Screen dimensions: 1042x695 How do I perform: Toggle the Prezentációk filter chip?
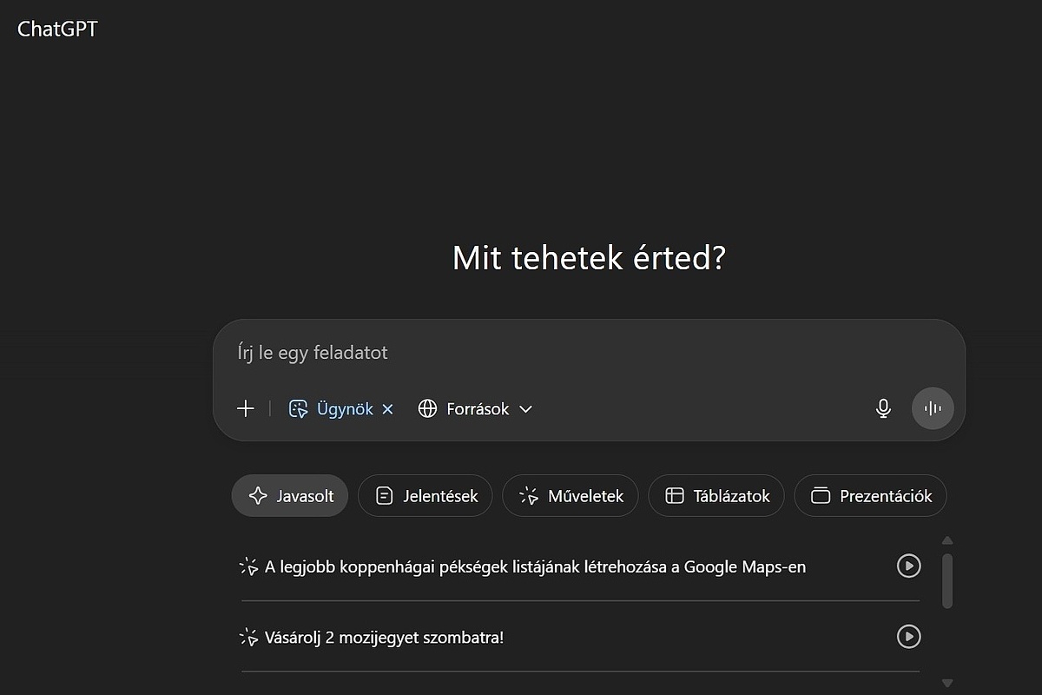(870, 495)
